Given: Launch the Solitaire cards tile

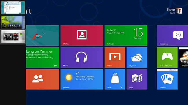Looking at the screenshot, I should point(167,79).
